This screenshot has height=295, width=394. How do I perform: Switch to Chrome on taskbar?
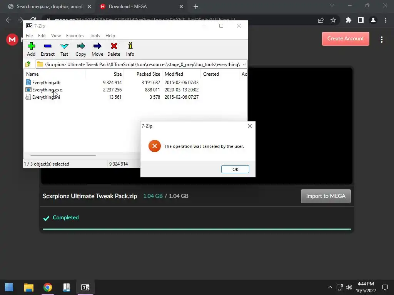pyautogui.click(x=47, y=287)
